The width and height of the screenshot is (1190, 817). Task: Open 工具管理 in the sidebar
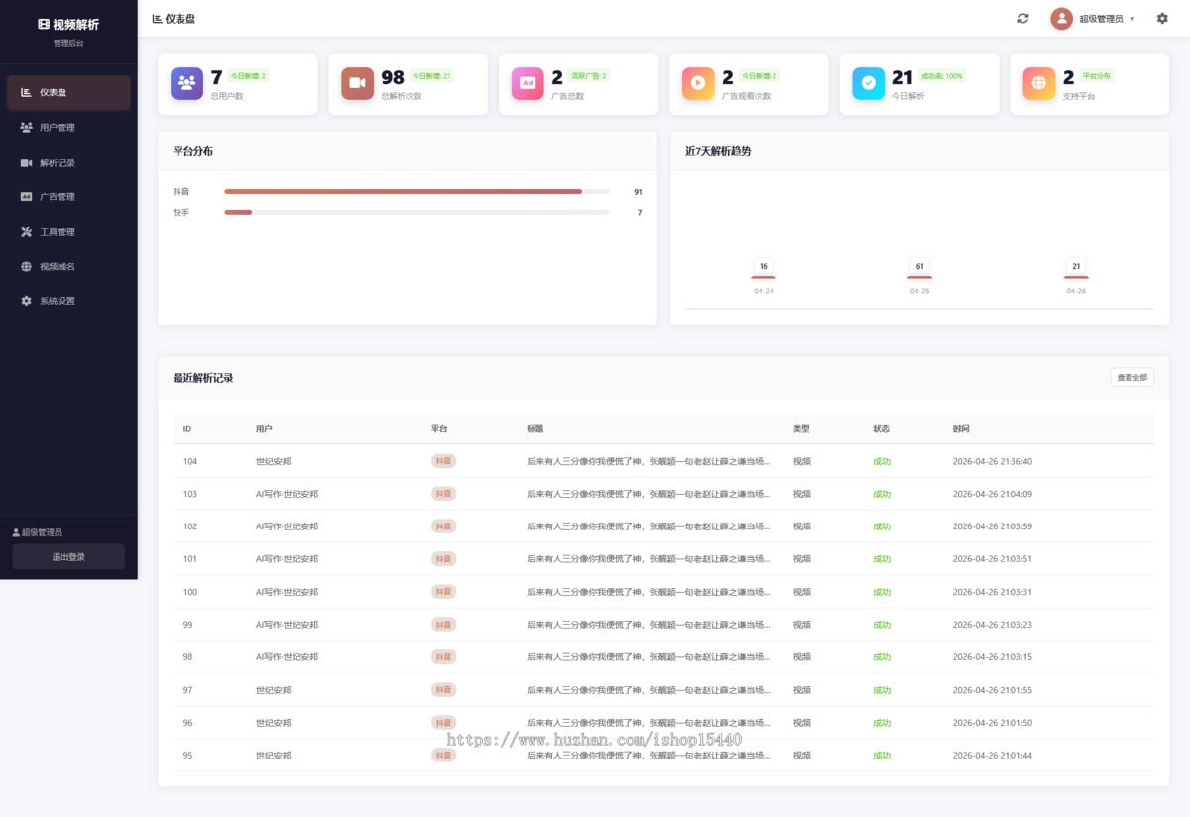tap(68, 231)
